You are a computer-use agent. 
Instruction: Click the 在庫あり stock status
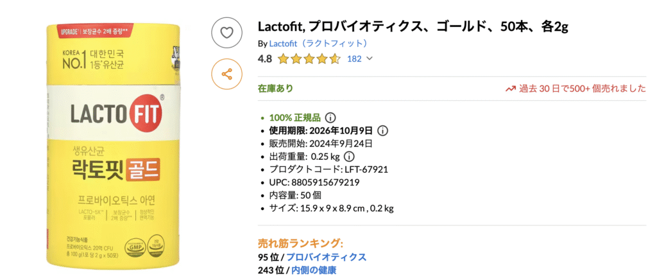point(275,89)
